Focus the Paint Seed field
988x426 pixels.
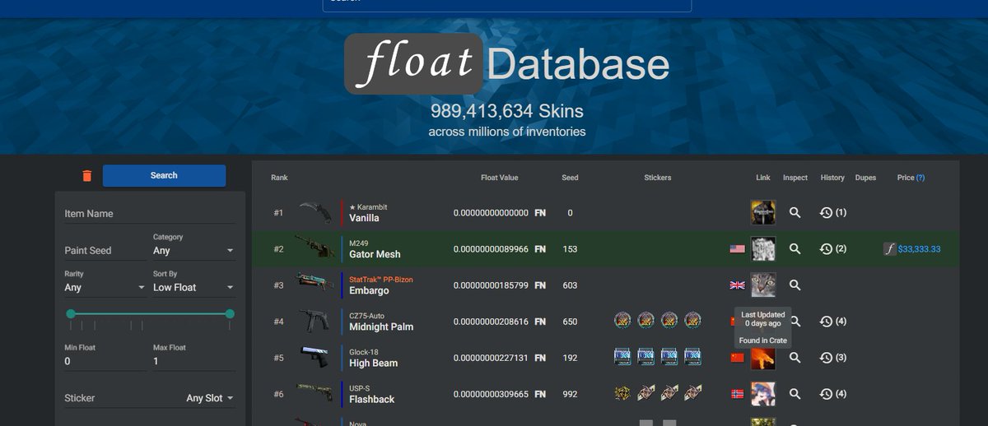pos(105,250)
